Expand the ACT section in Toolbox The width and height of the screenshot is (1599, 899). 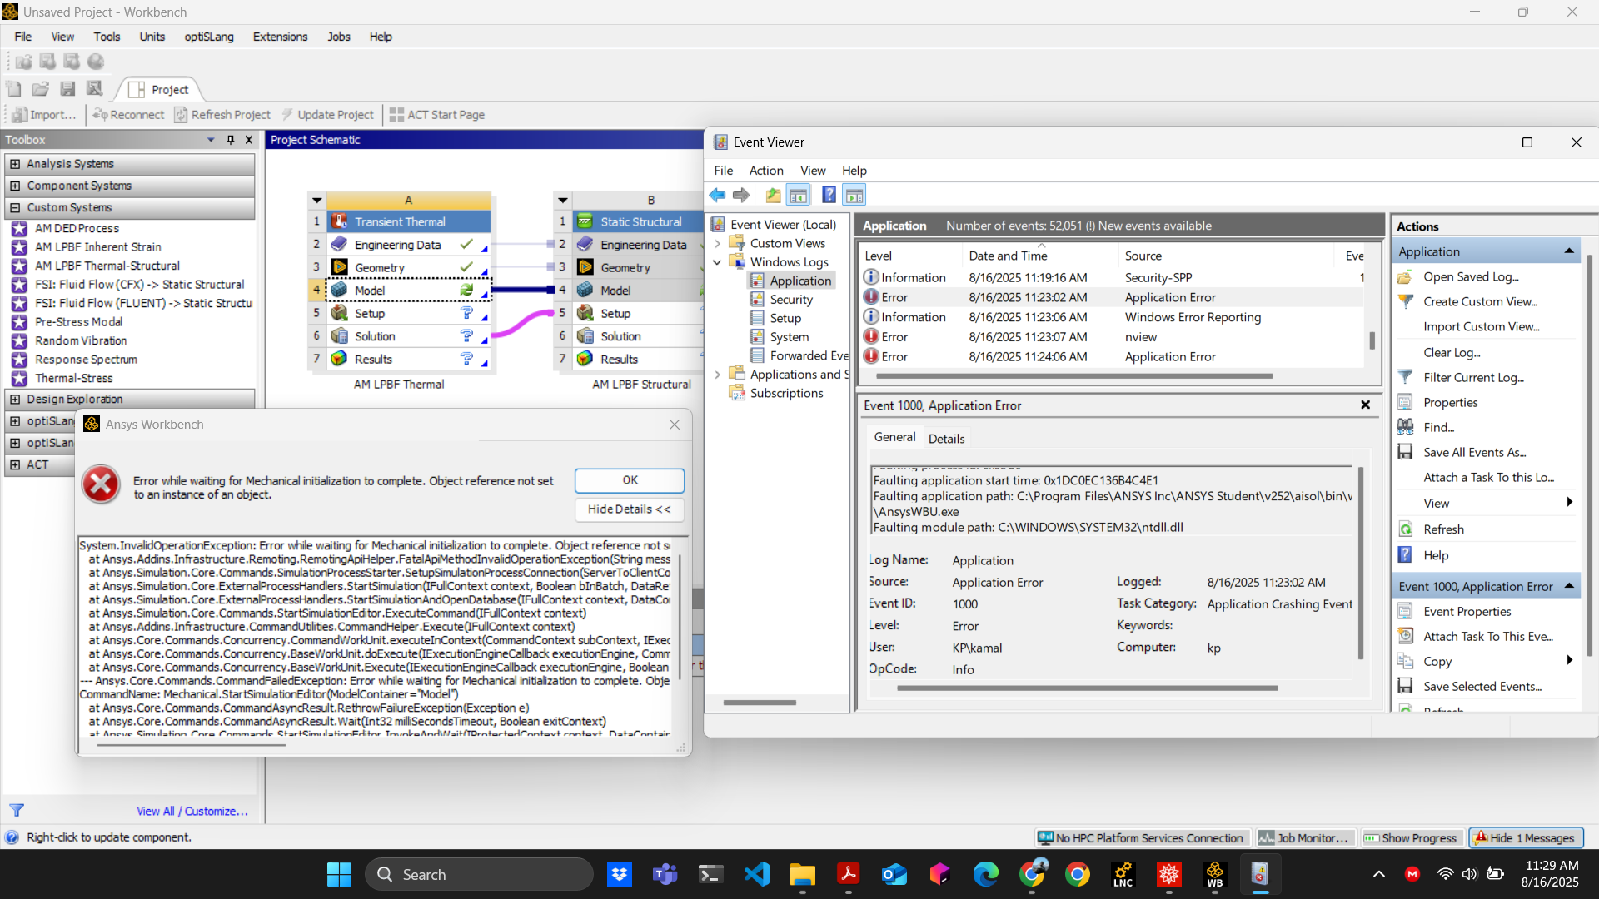pyautogui.click(x=15, y=464)
